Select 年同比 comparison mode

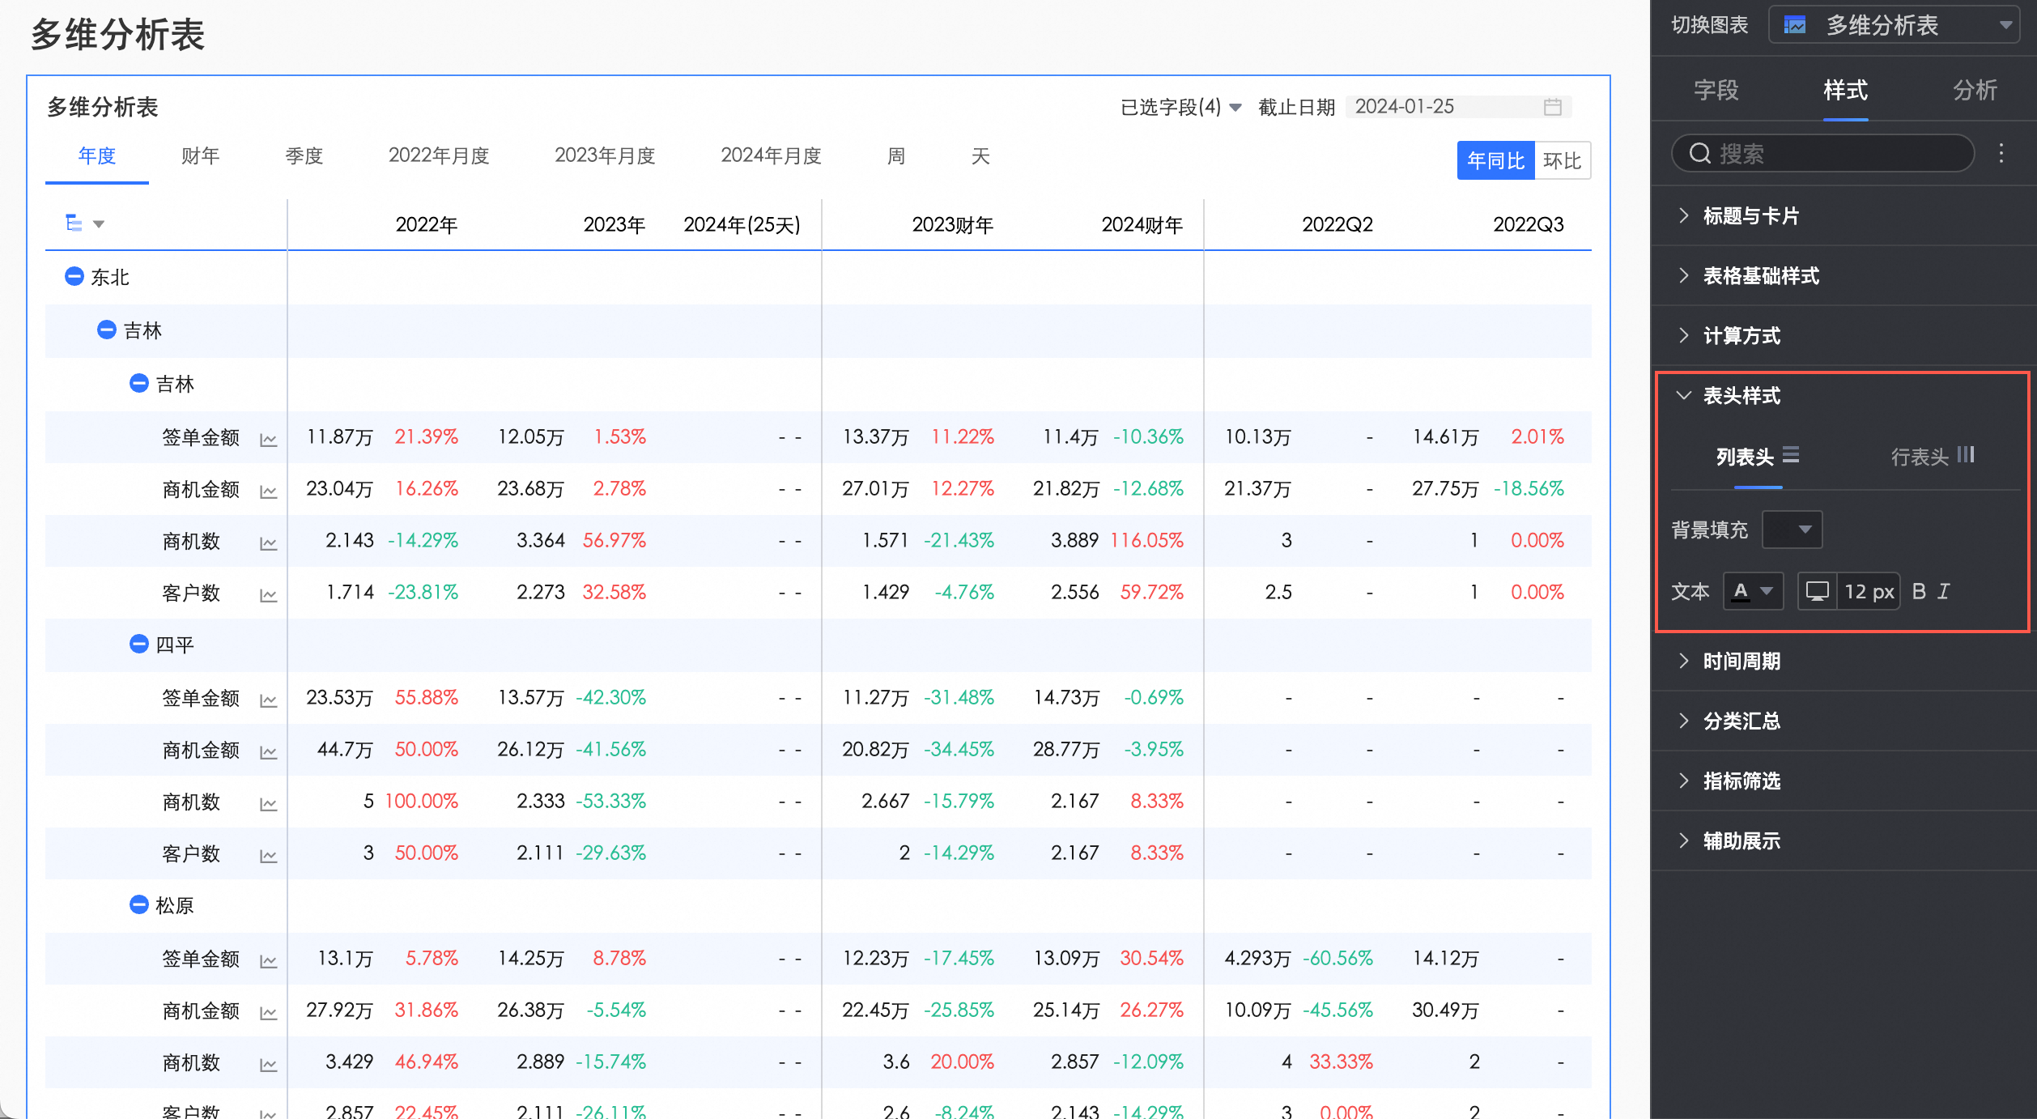pos(1495,160)
